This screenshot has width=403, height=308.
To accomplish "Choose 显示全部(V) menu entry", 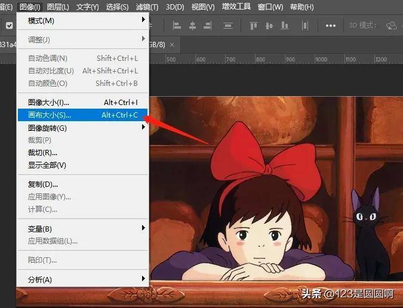I will 82,165.
